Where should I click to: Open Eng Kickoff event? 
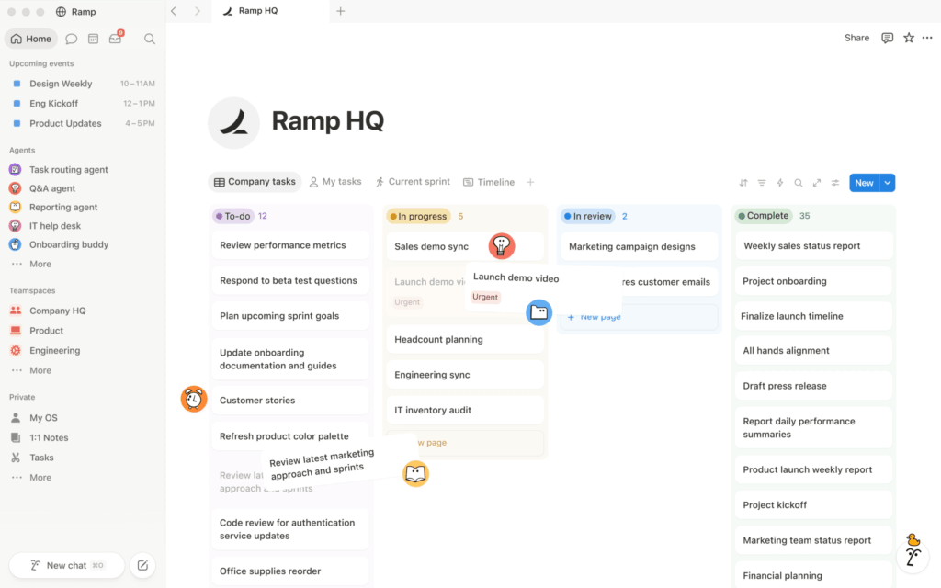click(83, 103)
